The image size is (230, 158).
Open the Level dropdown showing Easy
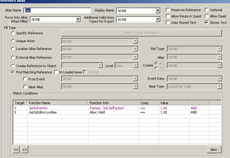[127, 66]
